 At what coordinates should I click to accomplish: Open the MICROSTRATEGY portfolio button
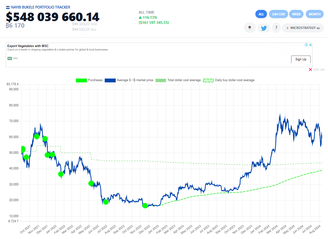coord(303,28)
